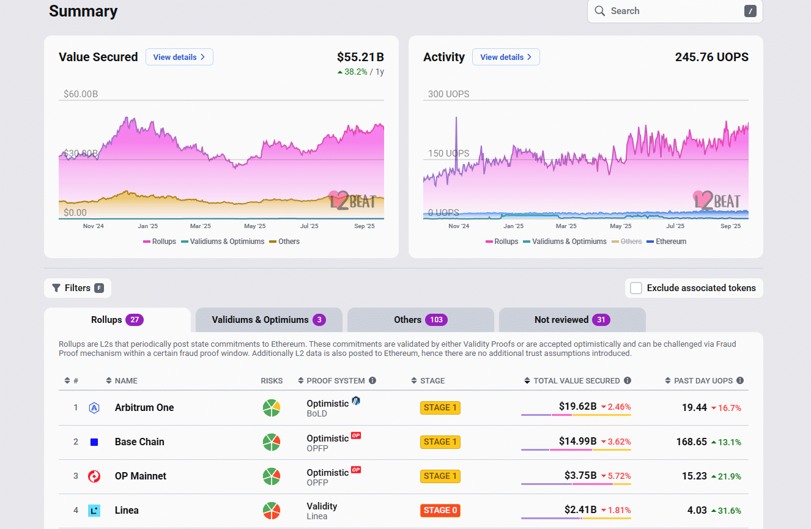Select the Not reviewed tab
Screen dimensions: 811x529
click(x=572, y=320)
